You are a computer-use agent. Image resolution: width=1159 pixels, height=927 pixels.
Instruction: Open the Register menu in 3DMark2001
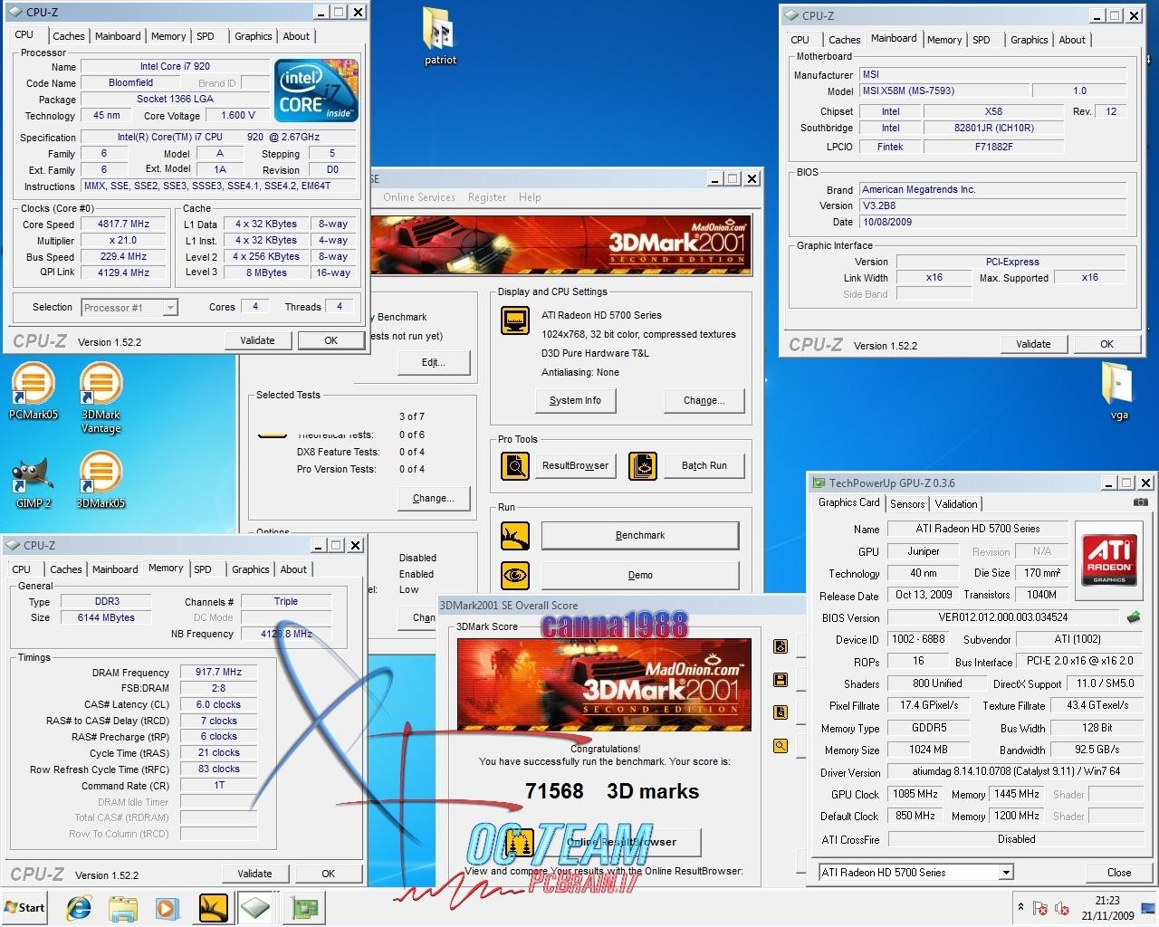[487, 197]
